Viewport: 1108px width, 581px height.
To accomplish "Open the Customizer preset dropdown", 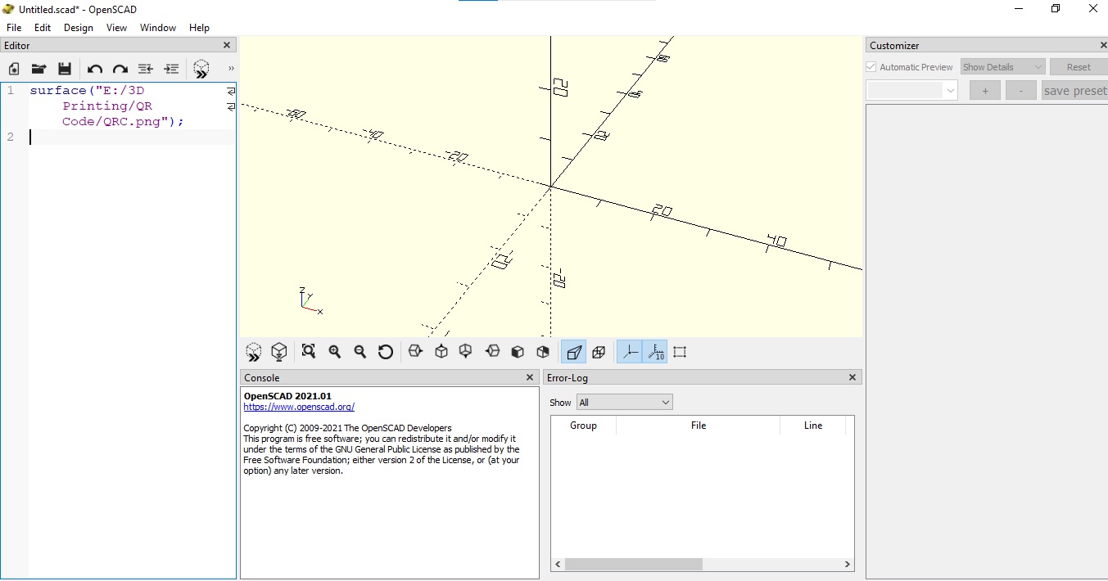I will pos(912,90).
